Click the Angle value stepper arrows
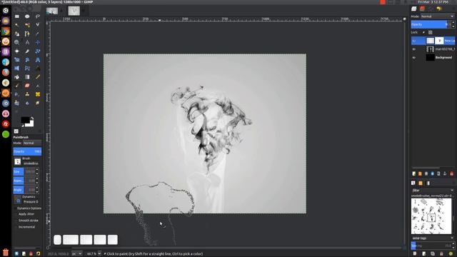This screenshot has height=257, width=457. click(37, 190)
